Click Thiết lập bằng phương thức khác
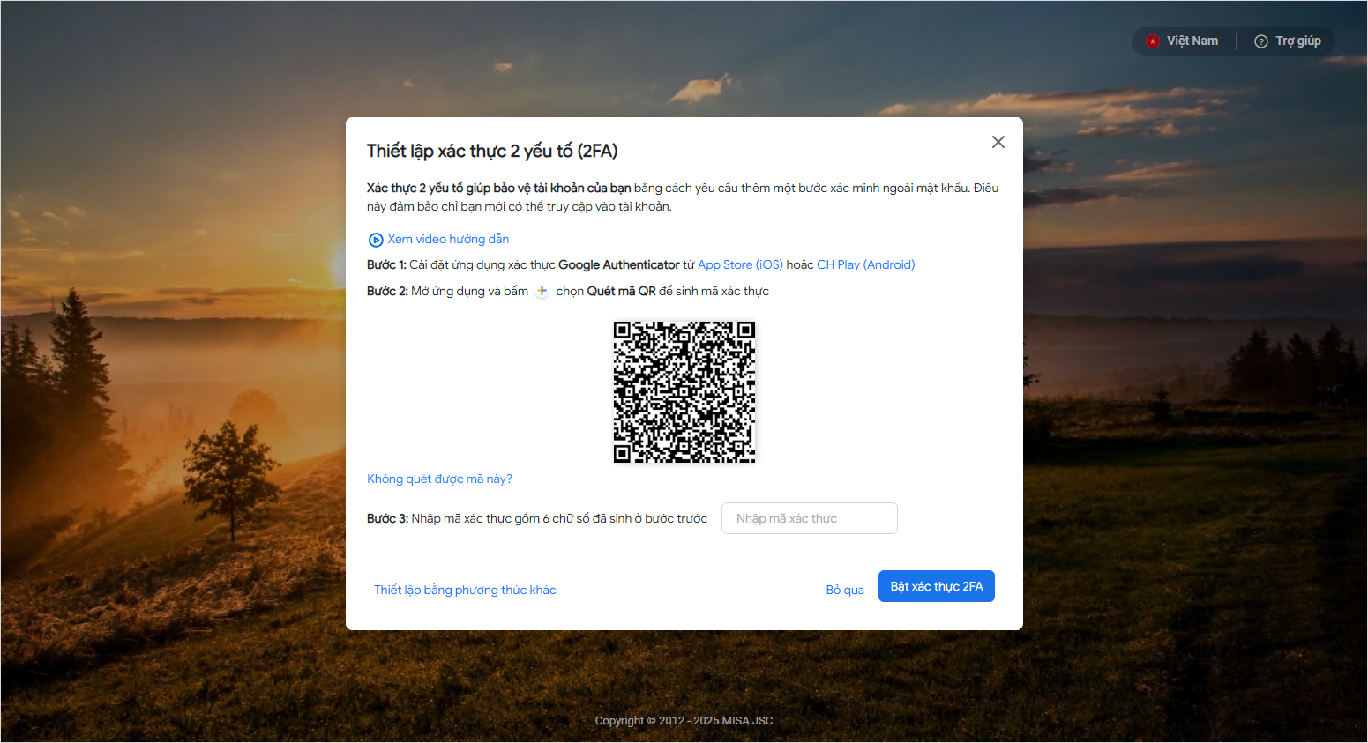 coord(465,590)
